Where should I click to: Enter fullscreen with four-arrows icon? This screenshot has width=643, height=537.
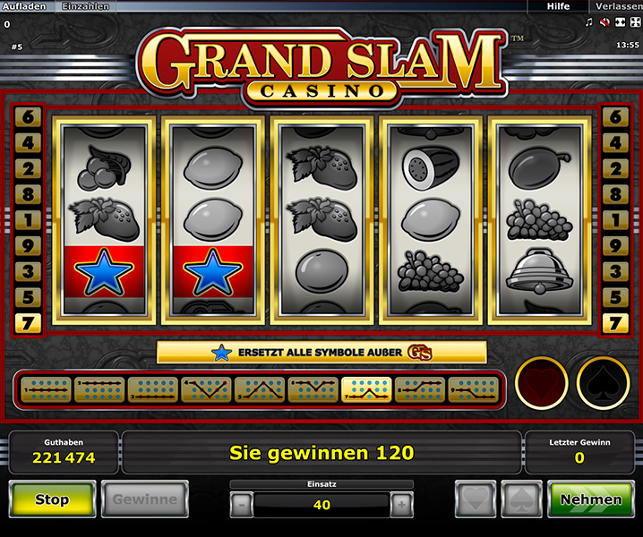[x=635, y=22]
